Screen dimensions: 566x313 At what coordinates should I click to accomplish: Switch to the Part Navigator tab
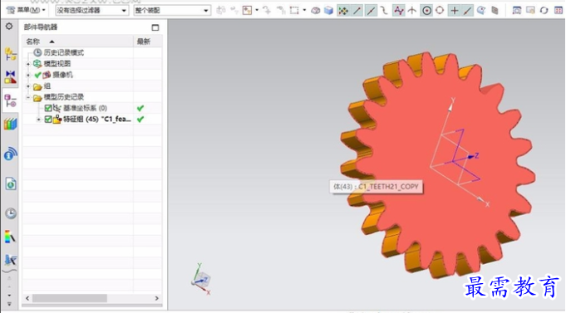point(10,100)
